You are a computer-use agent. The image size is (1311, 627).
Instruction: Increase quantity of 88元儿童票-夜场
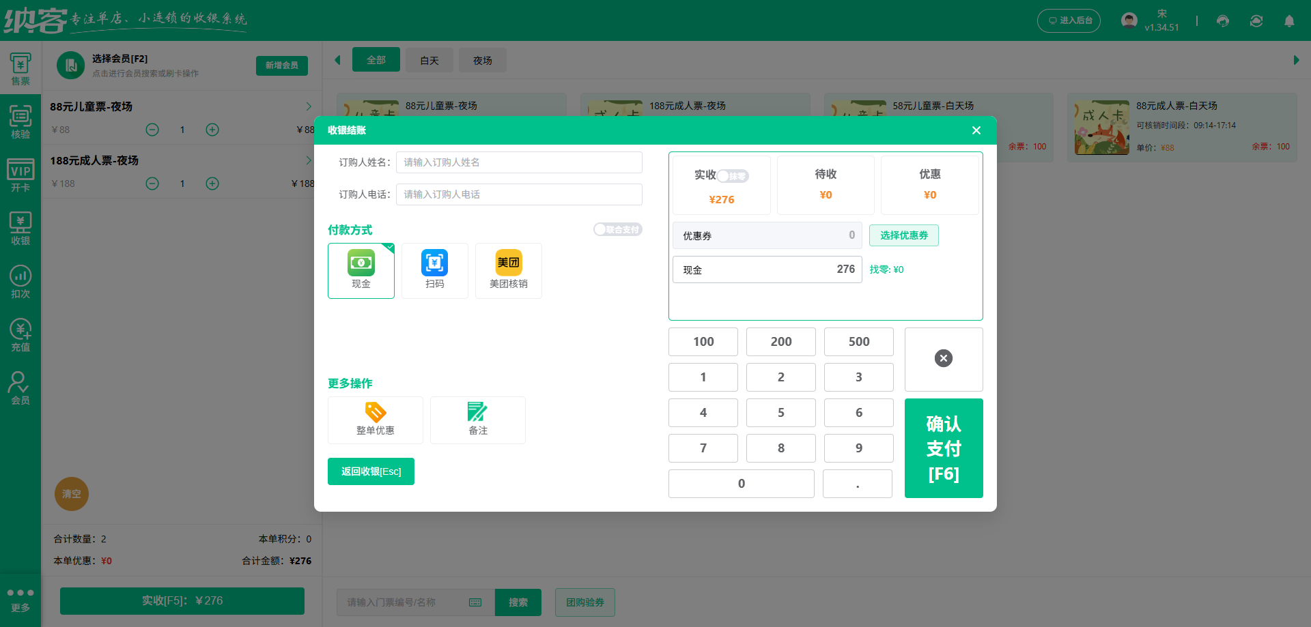click(212, 130)
